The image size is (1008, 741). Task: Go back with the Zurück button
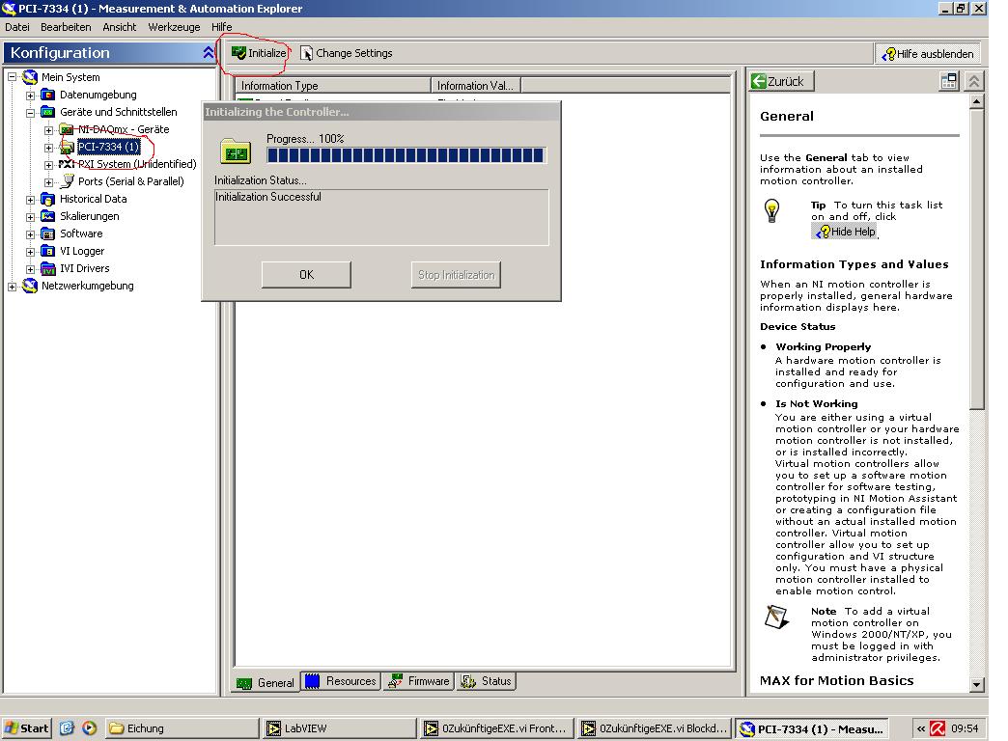pos(781,82)
